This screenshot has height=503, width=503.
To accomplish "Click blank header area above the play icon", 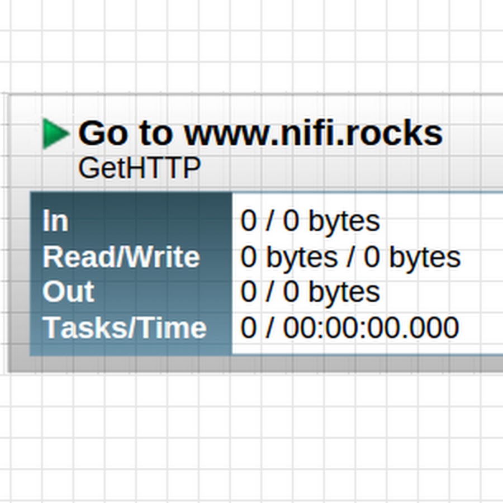I will pyautogui.click(x=55, y=107).
